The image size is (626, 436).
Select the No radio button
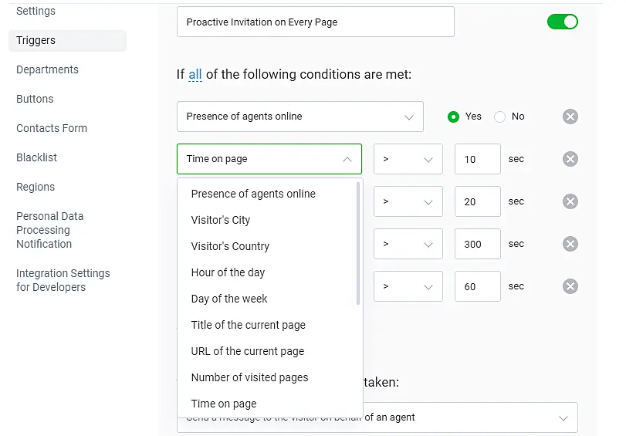pyautogui.click(x=500, y=117)
